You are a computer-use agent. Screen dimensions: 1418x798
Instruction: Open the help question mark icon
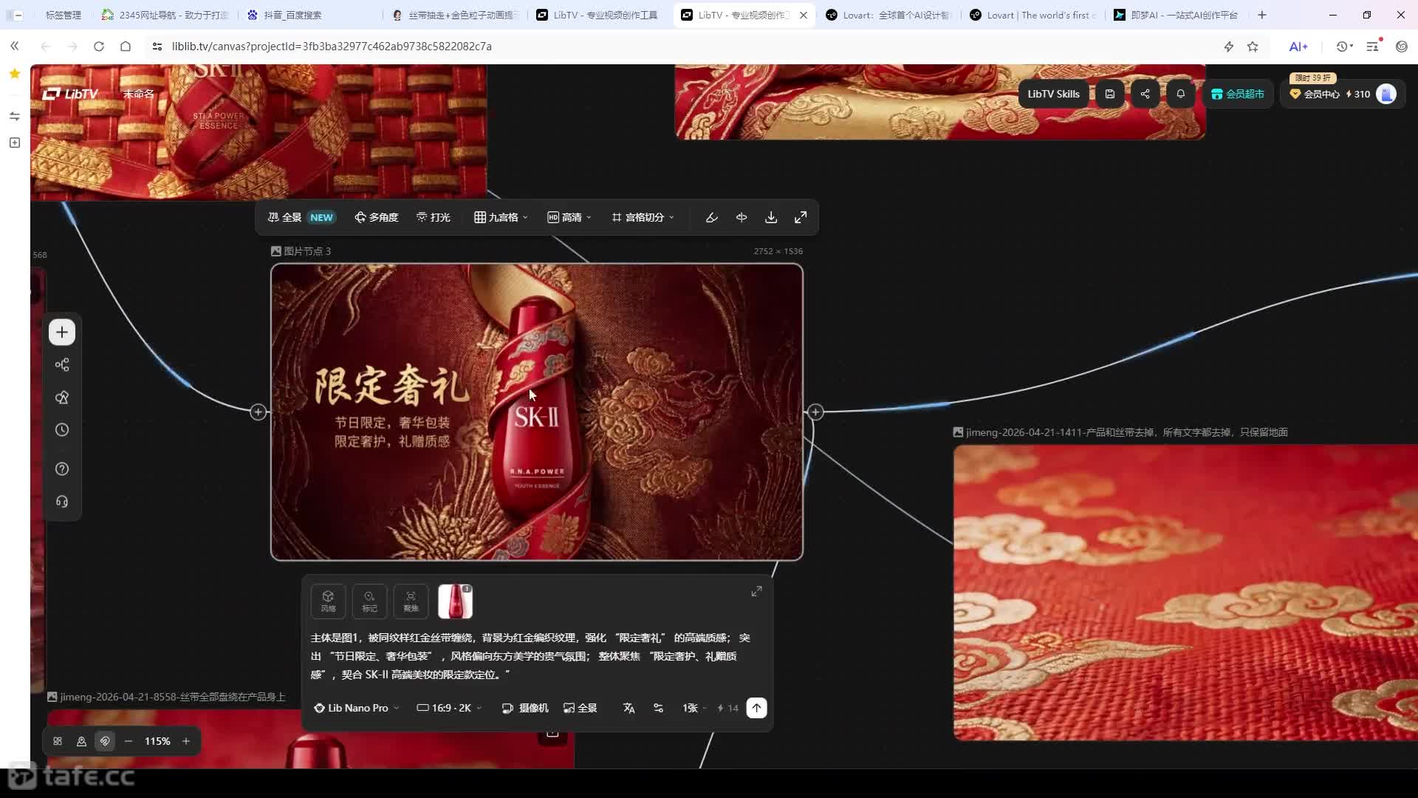62,469
